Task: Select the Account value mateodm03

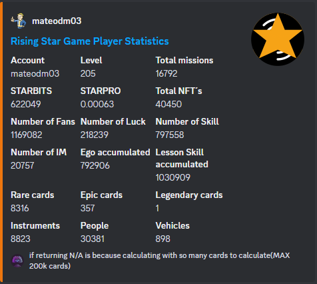Action: point(35,74)
